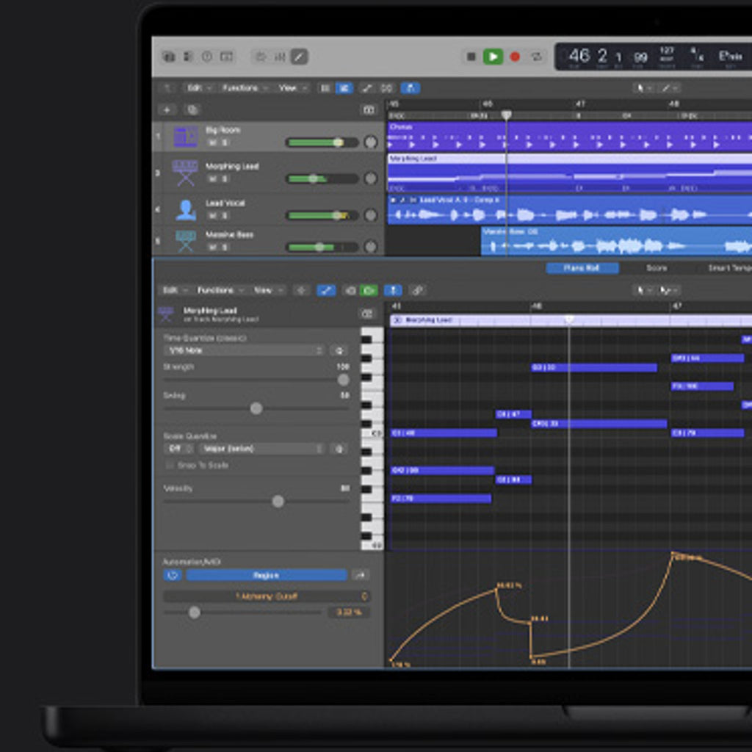Open the Piano Roll Functions menu
The image size is (752, 752).
[x=220, y=290]
